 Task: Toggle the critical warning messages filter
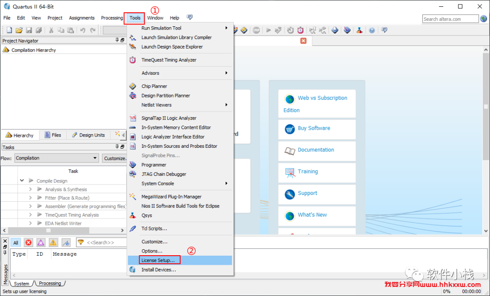pos(41,243)
